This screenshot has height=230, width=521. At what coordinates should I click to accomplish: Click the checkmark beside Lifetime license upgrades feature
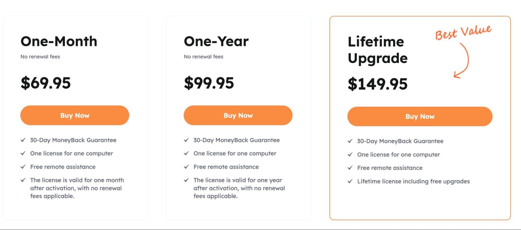350,181
